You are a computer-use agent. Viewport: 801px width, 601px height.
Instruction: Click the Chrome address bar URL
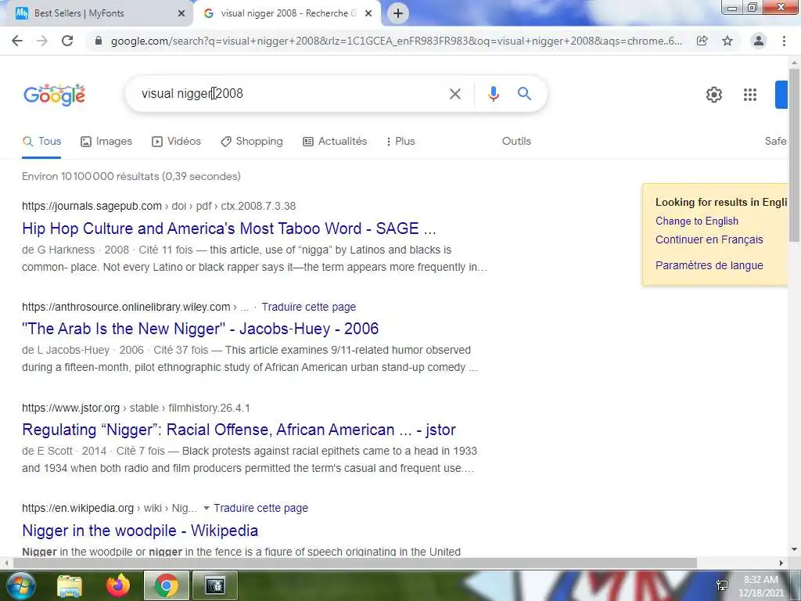tap(397, 41)
